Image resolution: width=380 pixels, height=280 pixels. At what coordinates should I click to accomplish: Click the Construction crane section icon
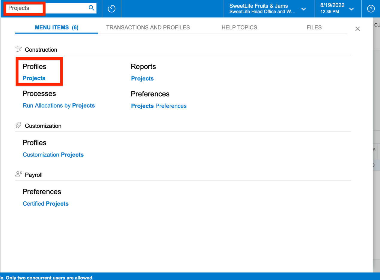pos(18,48)
